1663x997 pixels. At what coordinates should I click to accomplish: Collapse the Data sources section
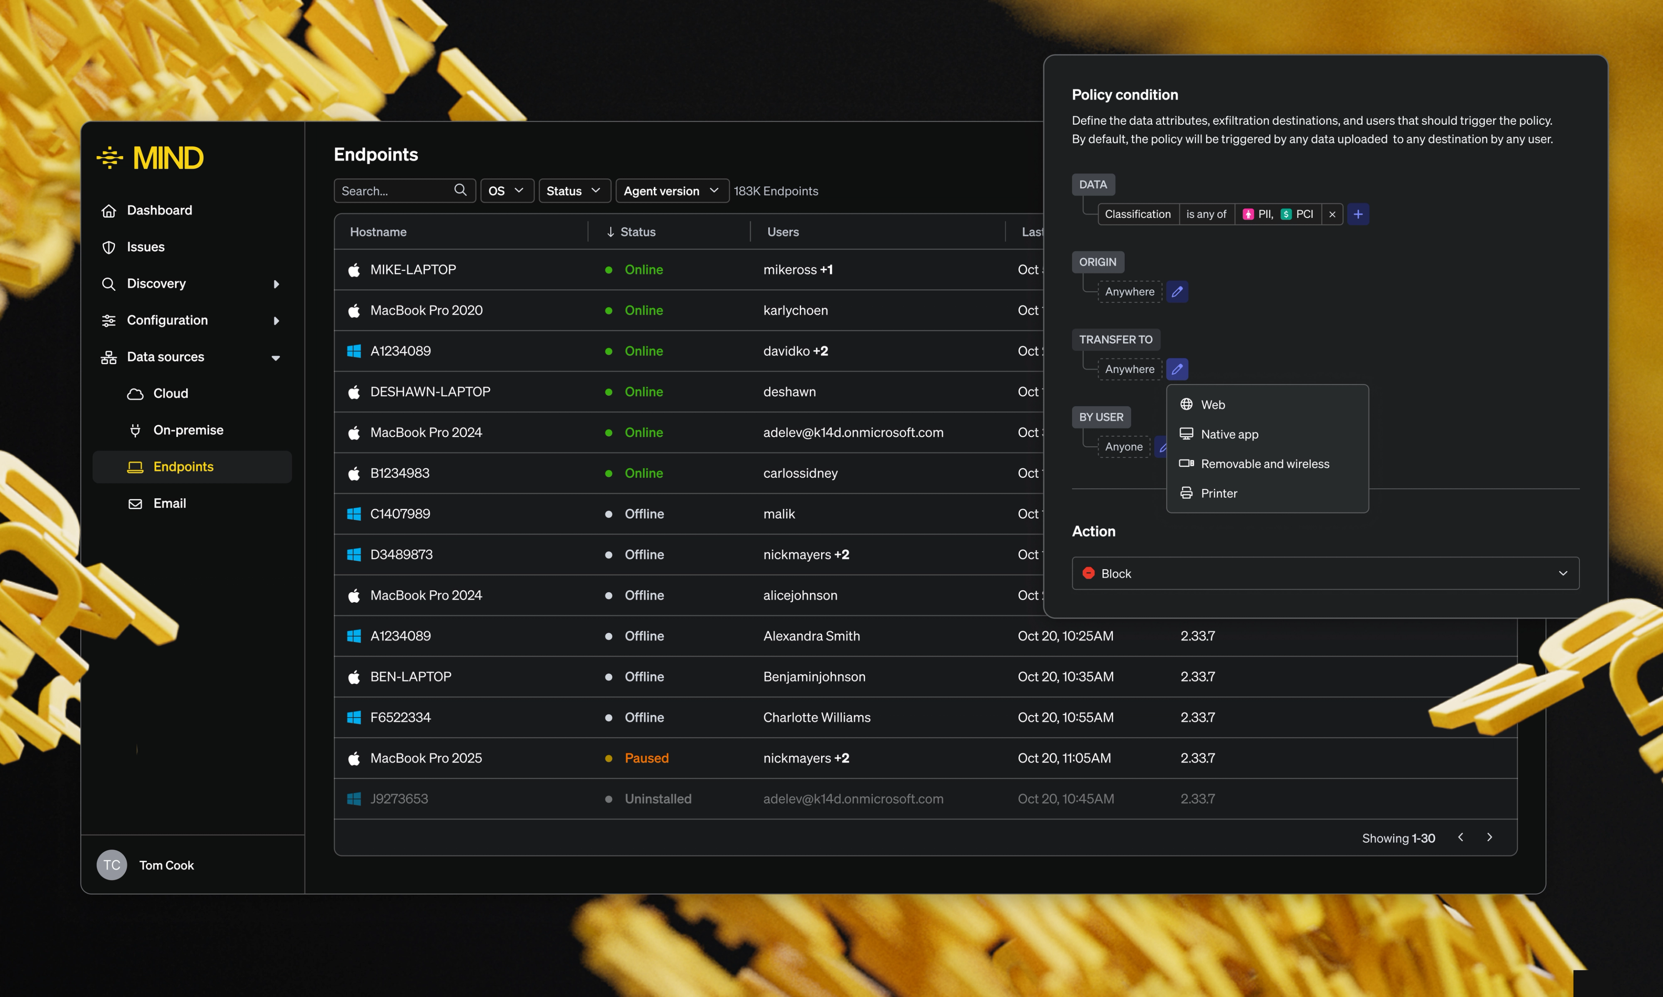[x=275, y=358]
